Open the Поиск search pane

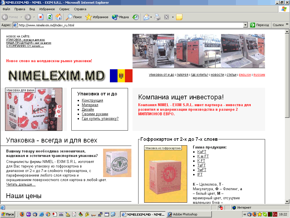[x=74, y=17]
